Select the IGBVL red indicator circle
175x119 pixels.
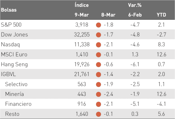[98, 75]
